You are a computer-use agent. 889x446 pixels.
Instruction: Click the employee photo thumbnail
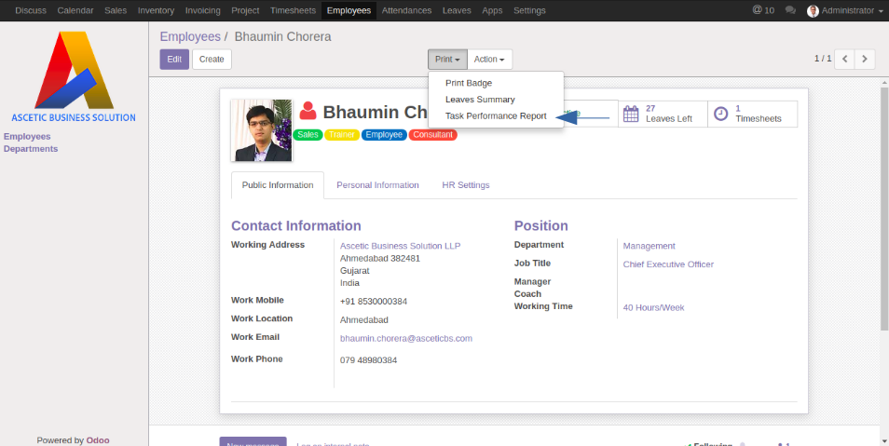pyautogui.click(x=261, y=130)
